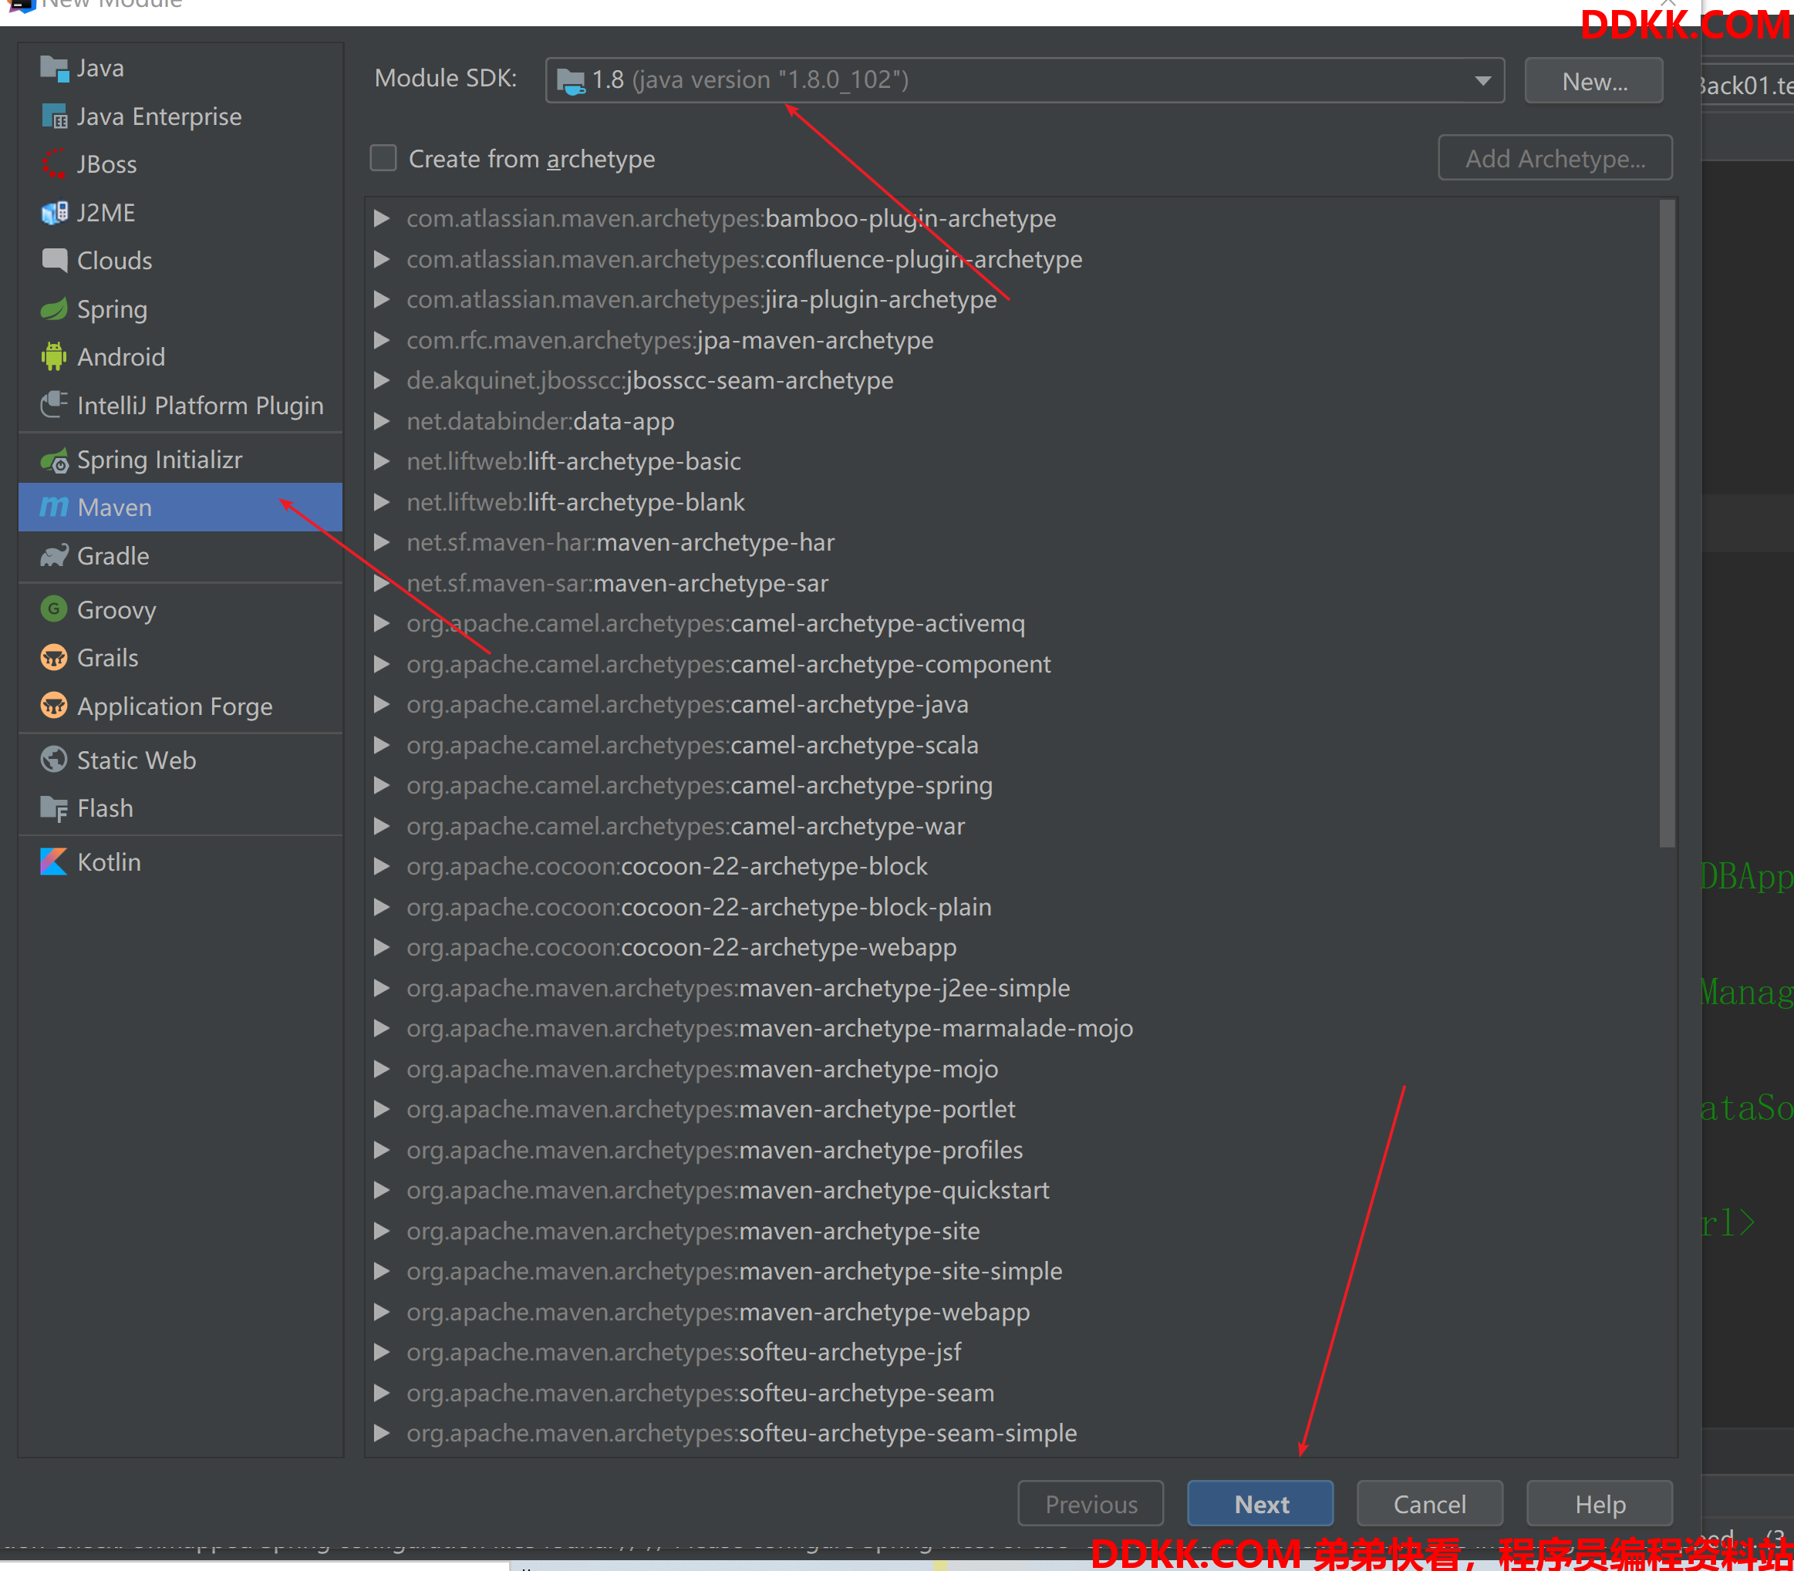Screen dimensions: 1794x1571
Task: Expand confluence-plugin-archetype node
Action: (383, 259)
